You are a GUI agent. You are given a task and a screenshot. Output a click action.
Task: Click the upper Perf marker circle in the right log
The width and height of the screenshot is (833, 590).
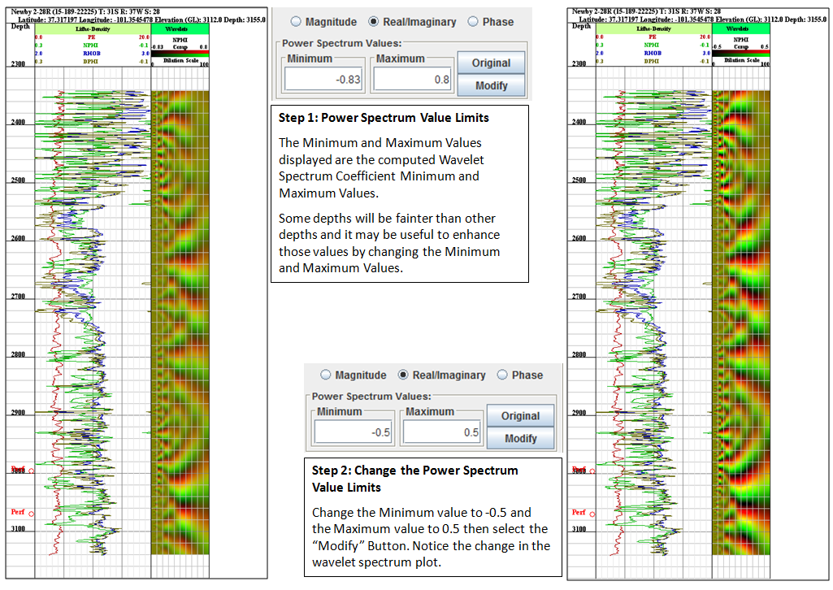tap(592, 471)
